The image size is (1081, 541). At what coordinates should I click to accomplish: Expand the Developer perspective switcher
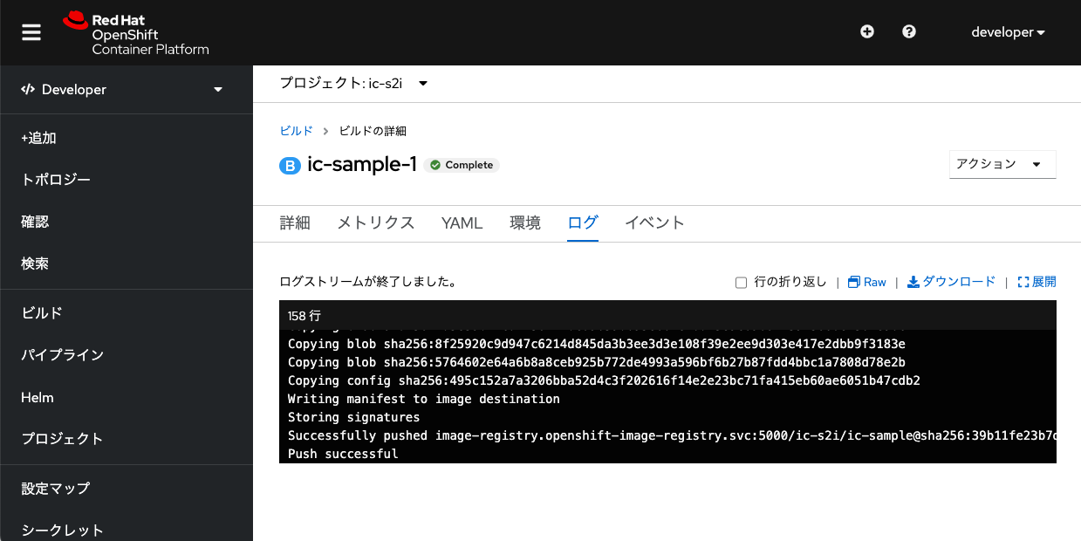point(122,89)
